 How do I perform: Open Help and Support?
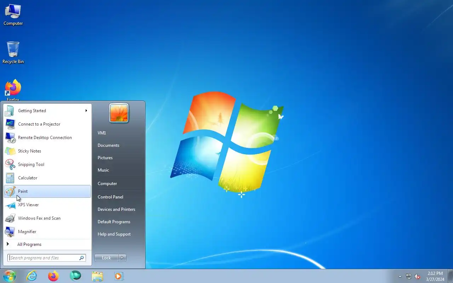(114, 234)
